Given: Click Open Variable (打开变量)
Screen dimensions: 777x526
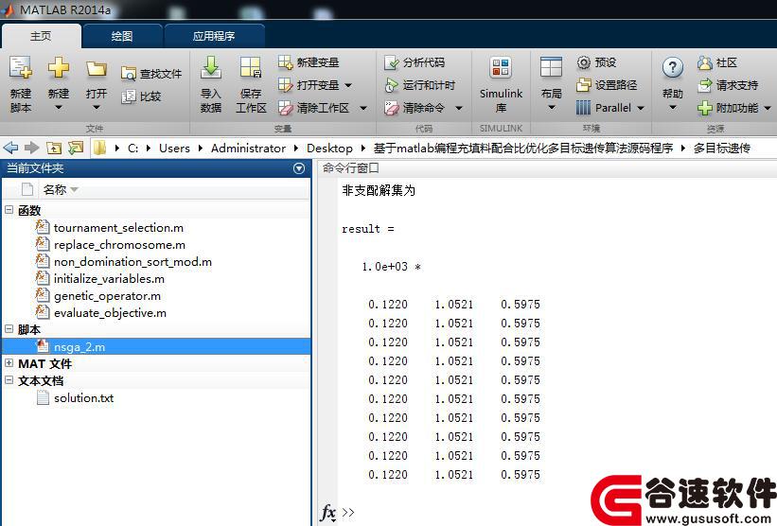Looking at the screenshot, I should [309, 85].
